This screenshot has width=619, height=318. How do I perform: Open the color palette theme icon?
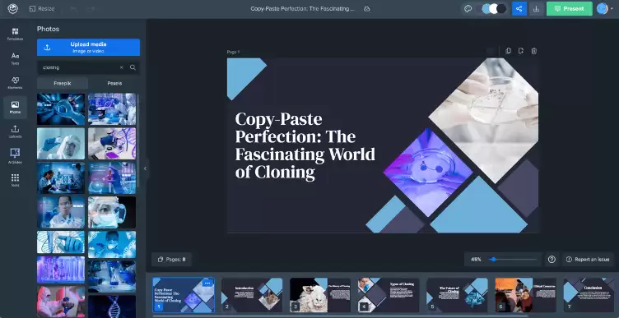[468, 9]
